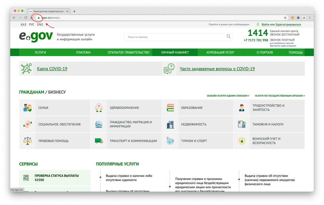
Task: Open the ЗДРАВООХРАНЕНИЕ category text
Action: (124, 108)
